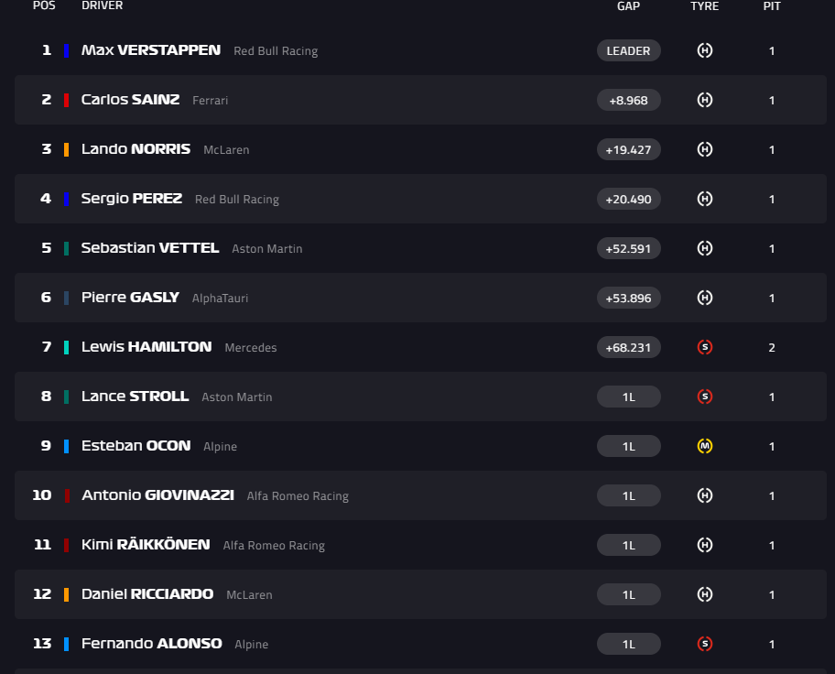The width and height of the screenshot is (835, 674).
Task: Click Stroll's soft tyre icon
Action: pyautogui.click(x=705, y=397)
